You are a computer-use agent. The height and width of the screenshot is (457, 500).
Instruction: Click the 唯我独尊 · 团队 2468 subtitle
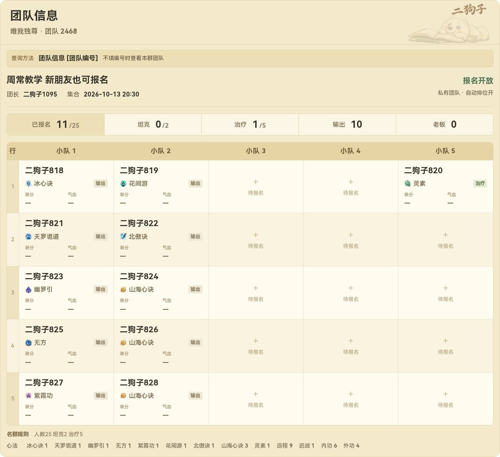point(44,31)
